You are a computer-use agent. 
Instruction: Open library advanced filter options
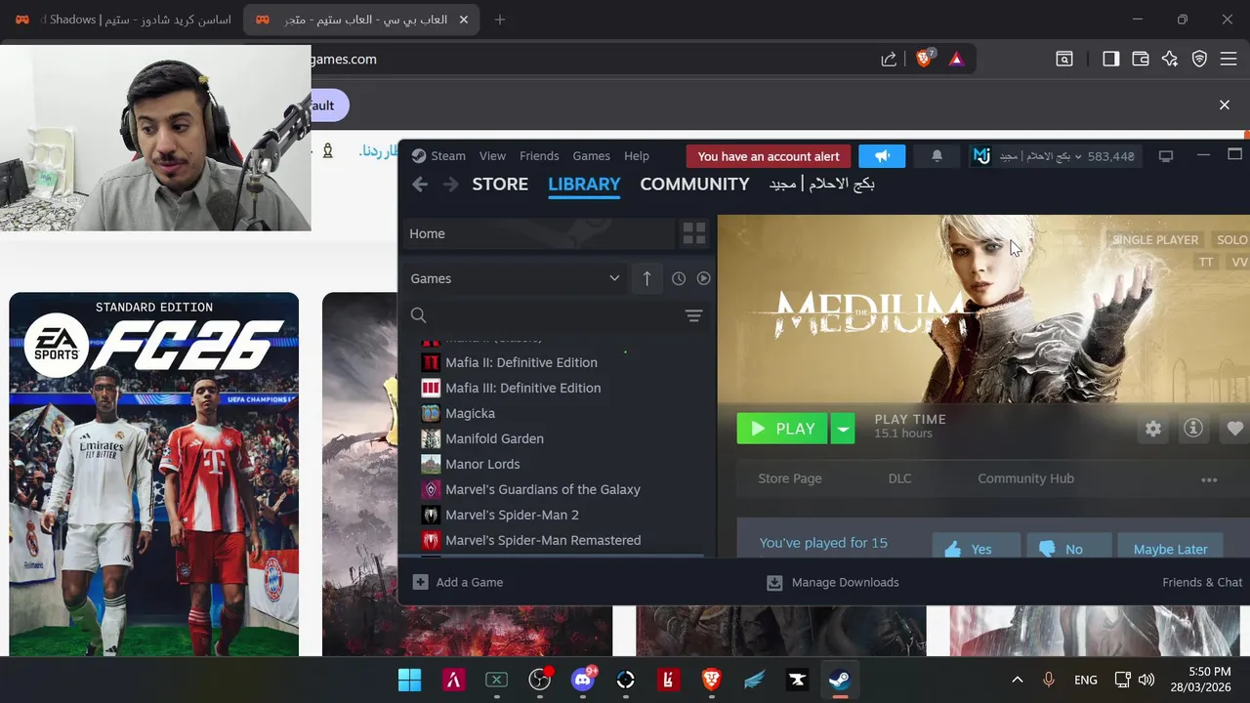693,315
